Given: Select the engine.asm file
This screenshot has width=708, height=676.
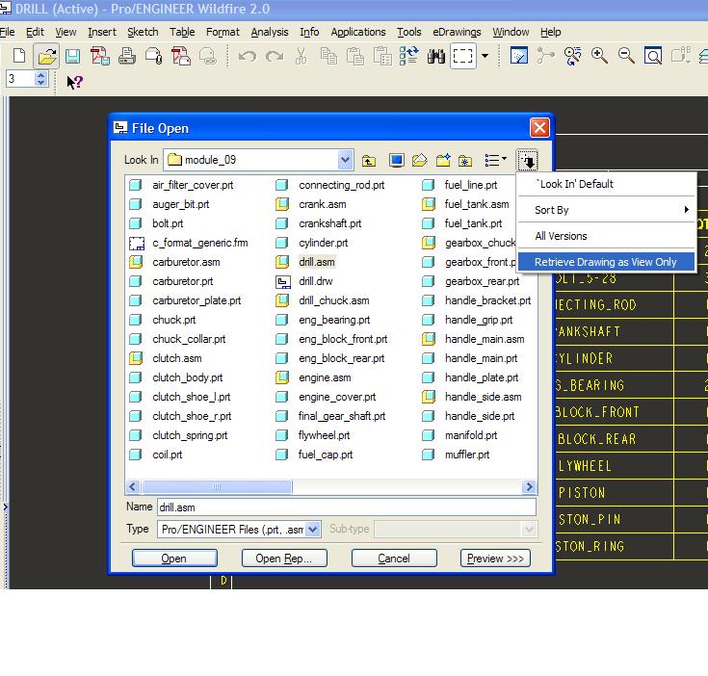Looking at the screenshot, I should pyautogui.click(x=313, y=377).
